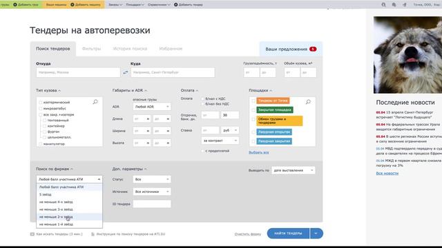Check the "Тендеры от Точка" platform
This screenshot has width=442, height=248.
tap(253, 101)
